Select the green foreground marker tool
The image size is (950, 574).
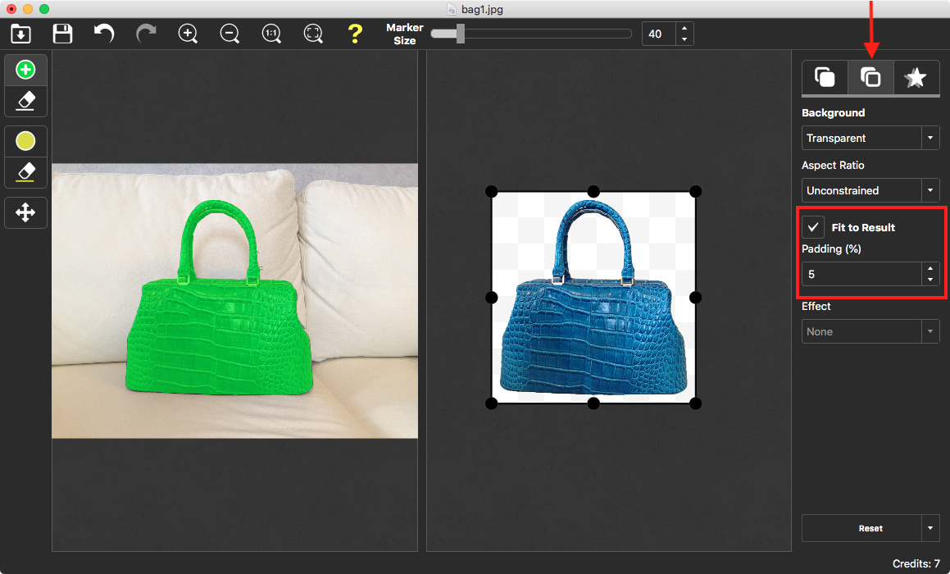pyautogui.click(x=25, y=71)
